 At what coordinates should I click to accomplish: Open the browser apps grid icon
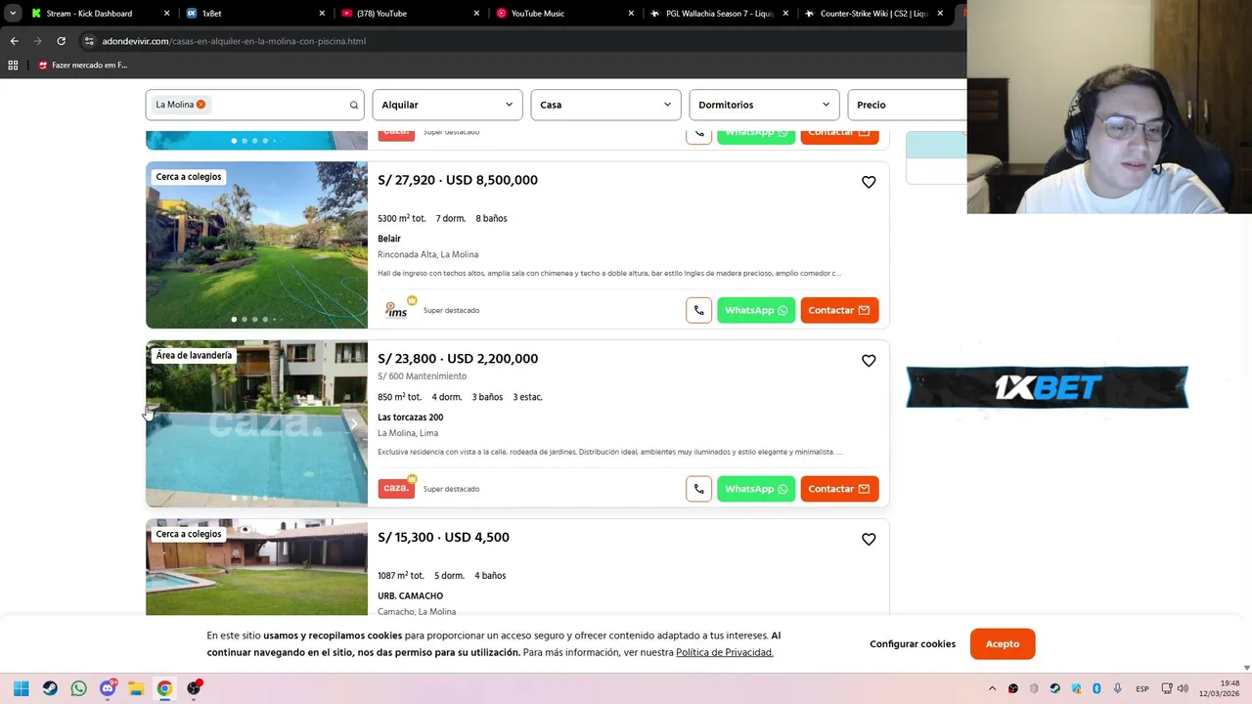coord(13,66)
